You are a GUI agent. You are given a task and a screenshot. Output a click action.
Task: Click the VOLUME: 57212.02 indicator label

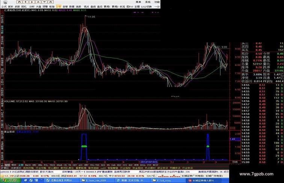pos(16,101)
